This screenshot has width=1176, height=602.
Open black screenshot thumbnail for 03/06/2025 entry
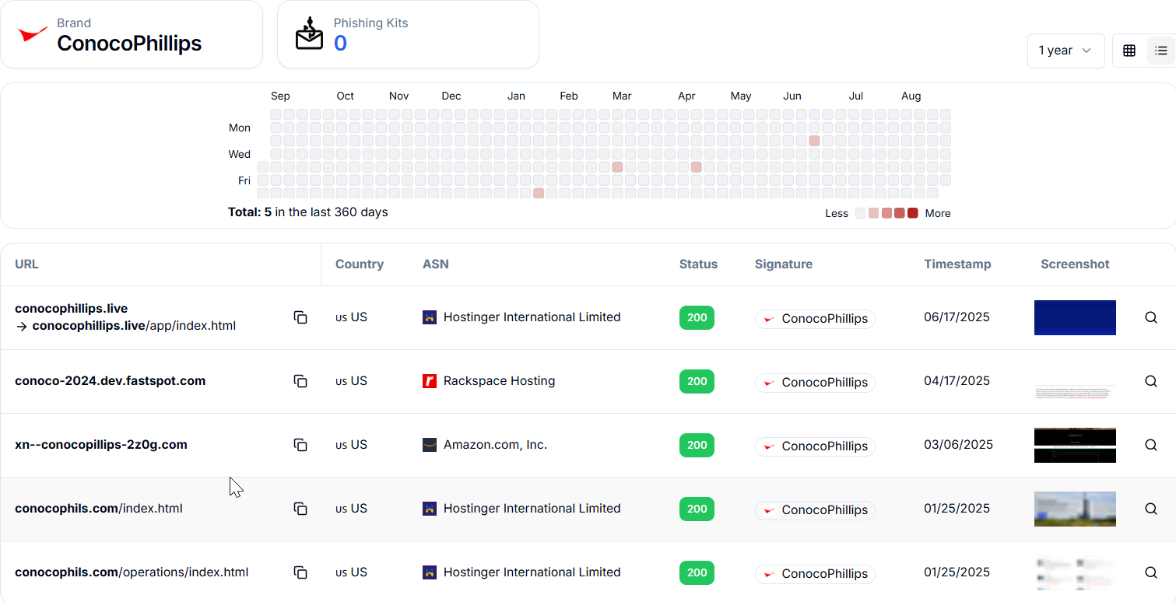[x=1075, y=445]
